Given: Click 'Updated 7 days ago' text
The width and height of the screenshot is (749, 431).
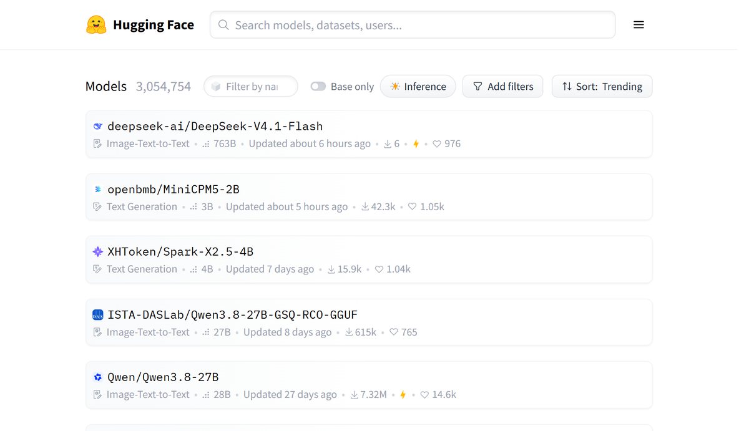Looking at the screenshot, I should click(270, 269).
